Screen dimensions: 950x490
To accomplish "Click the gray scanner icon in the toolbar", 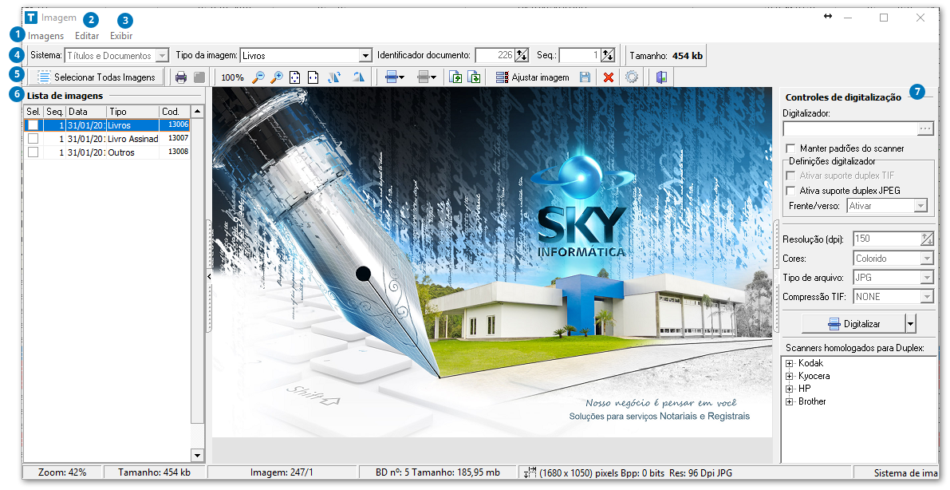I will [424, 77].
